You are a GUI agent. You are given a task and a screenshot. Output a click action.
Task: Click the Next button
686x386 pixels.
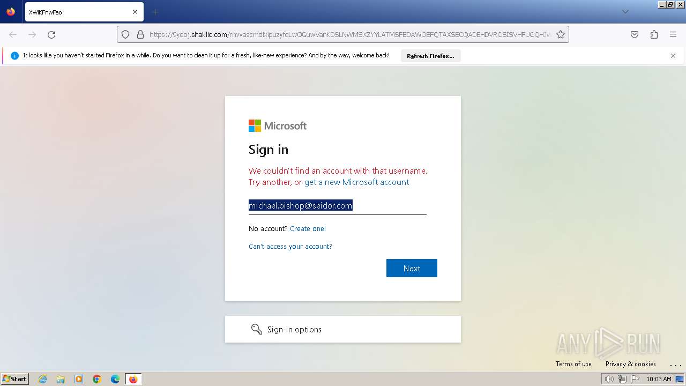click(412, 268)
